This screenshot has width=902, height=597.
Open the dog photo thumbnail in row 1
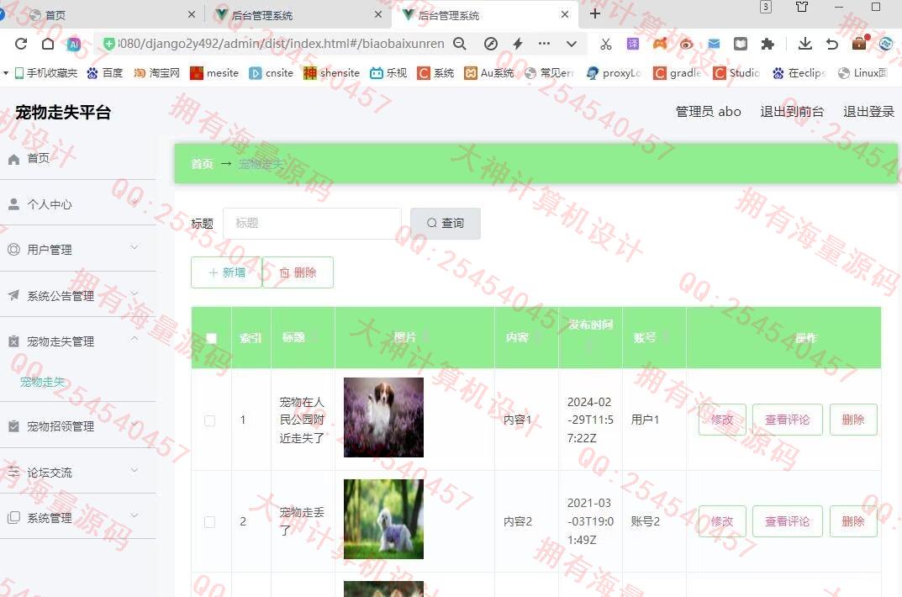click(x=383, y=418)
